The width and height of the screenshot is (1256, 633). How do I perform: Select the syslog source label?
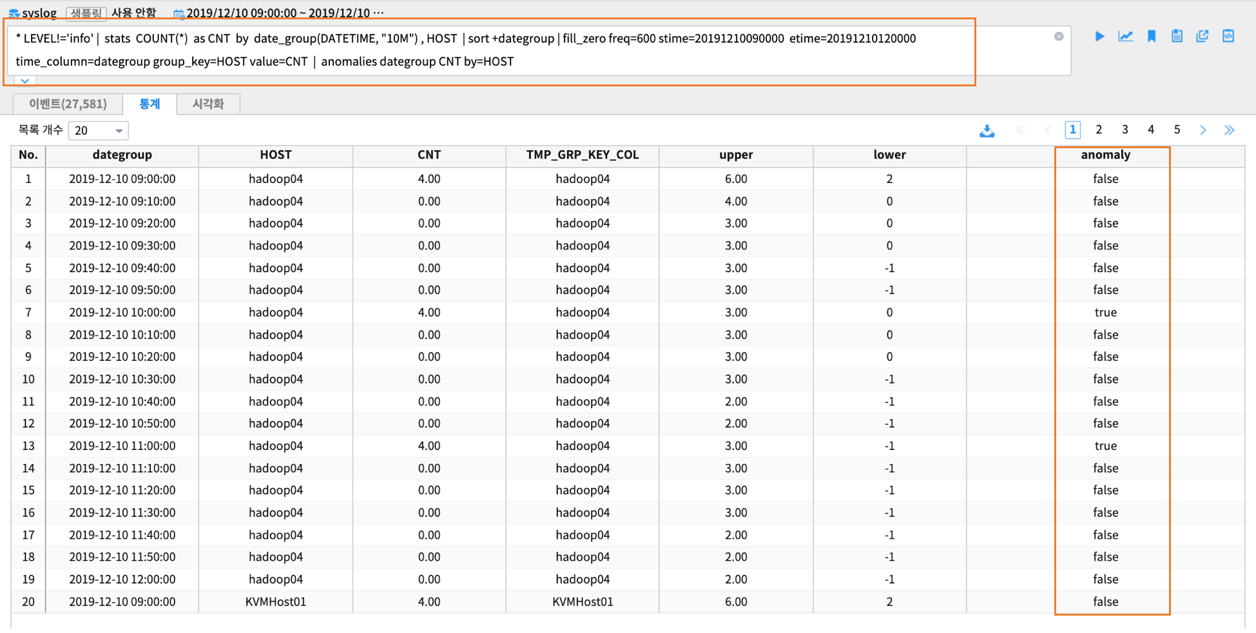coord(39,13)
